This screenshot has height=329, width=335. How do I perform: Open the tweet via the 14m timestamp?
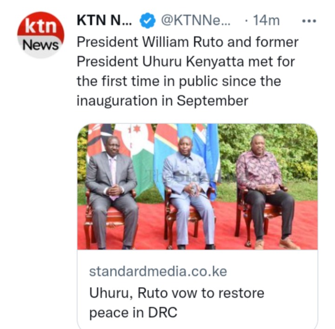[266, 21]
